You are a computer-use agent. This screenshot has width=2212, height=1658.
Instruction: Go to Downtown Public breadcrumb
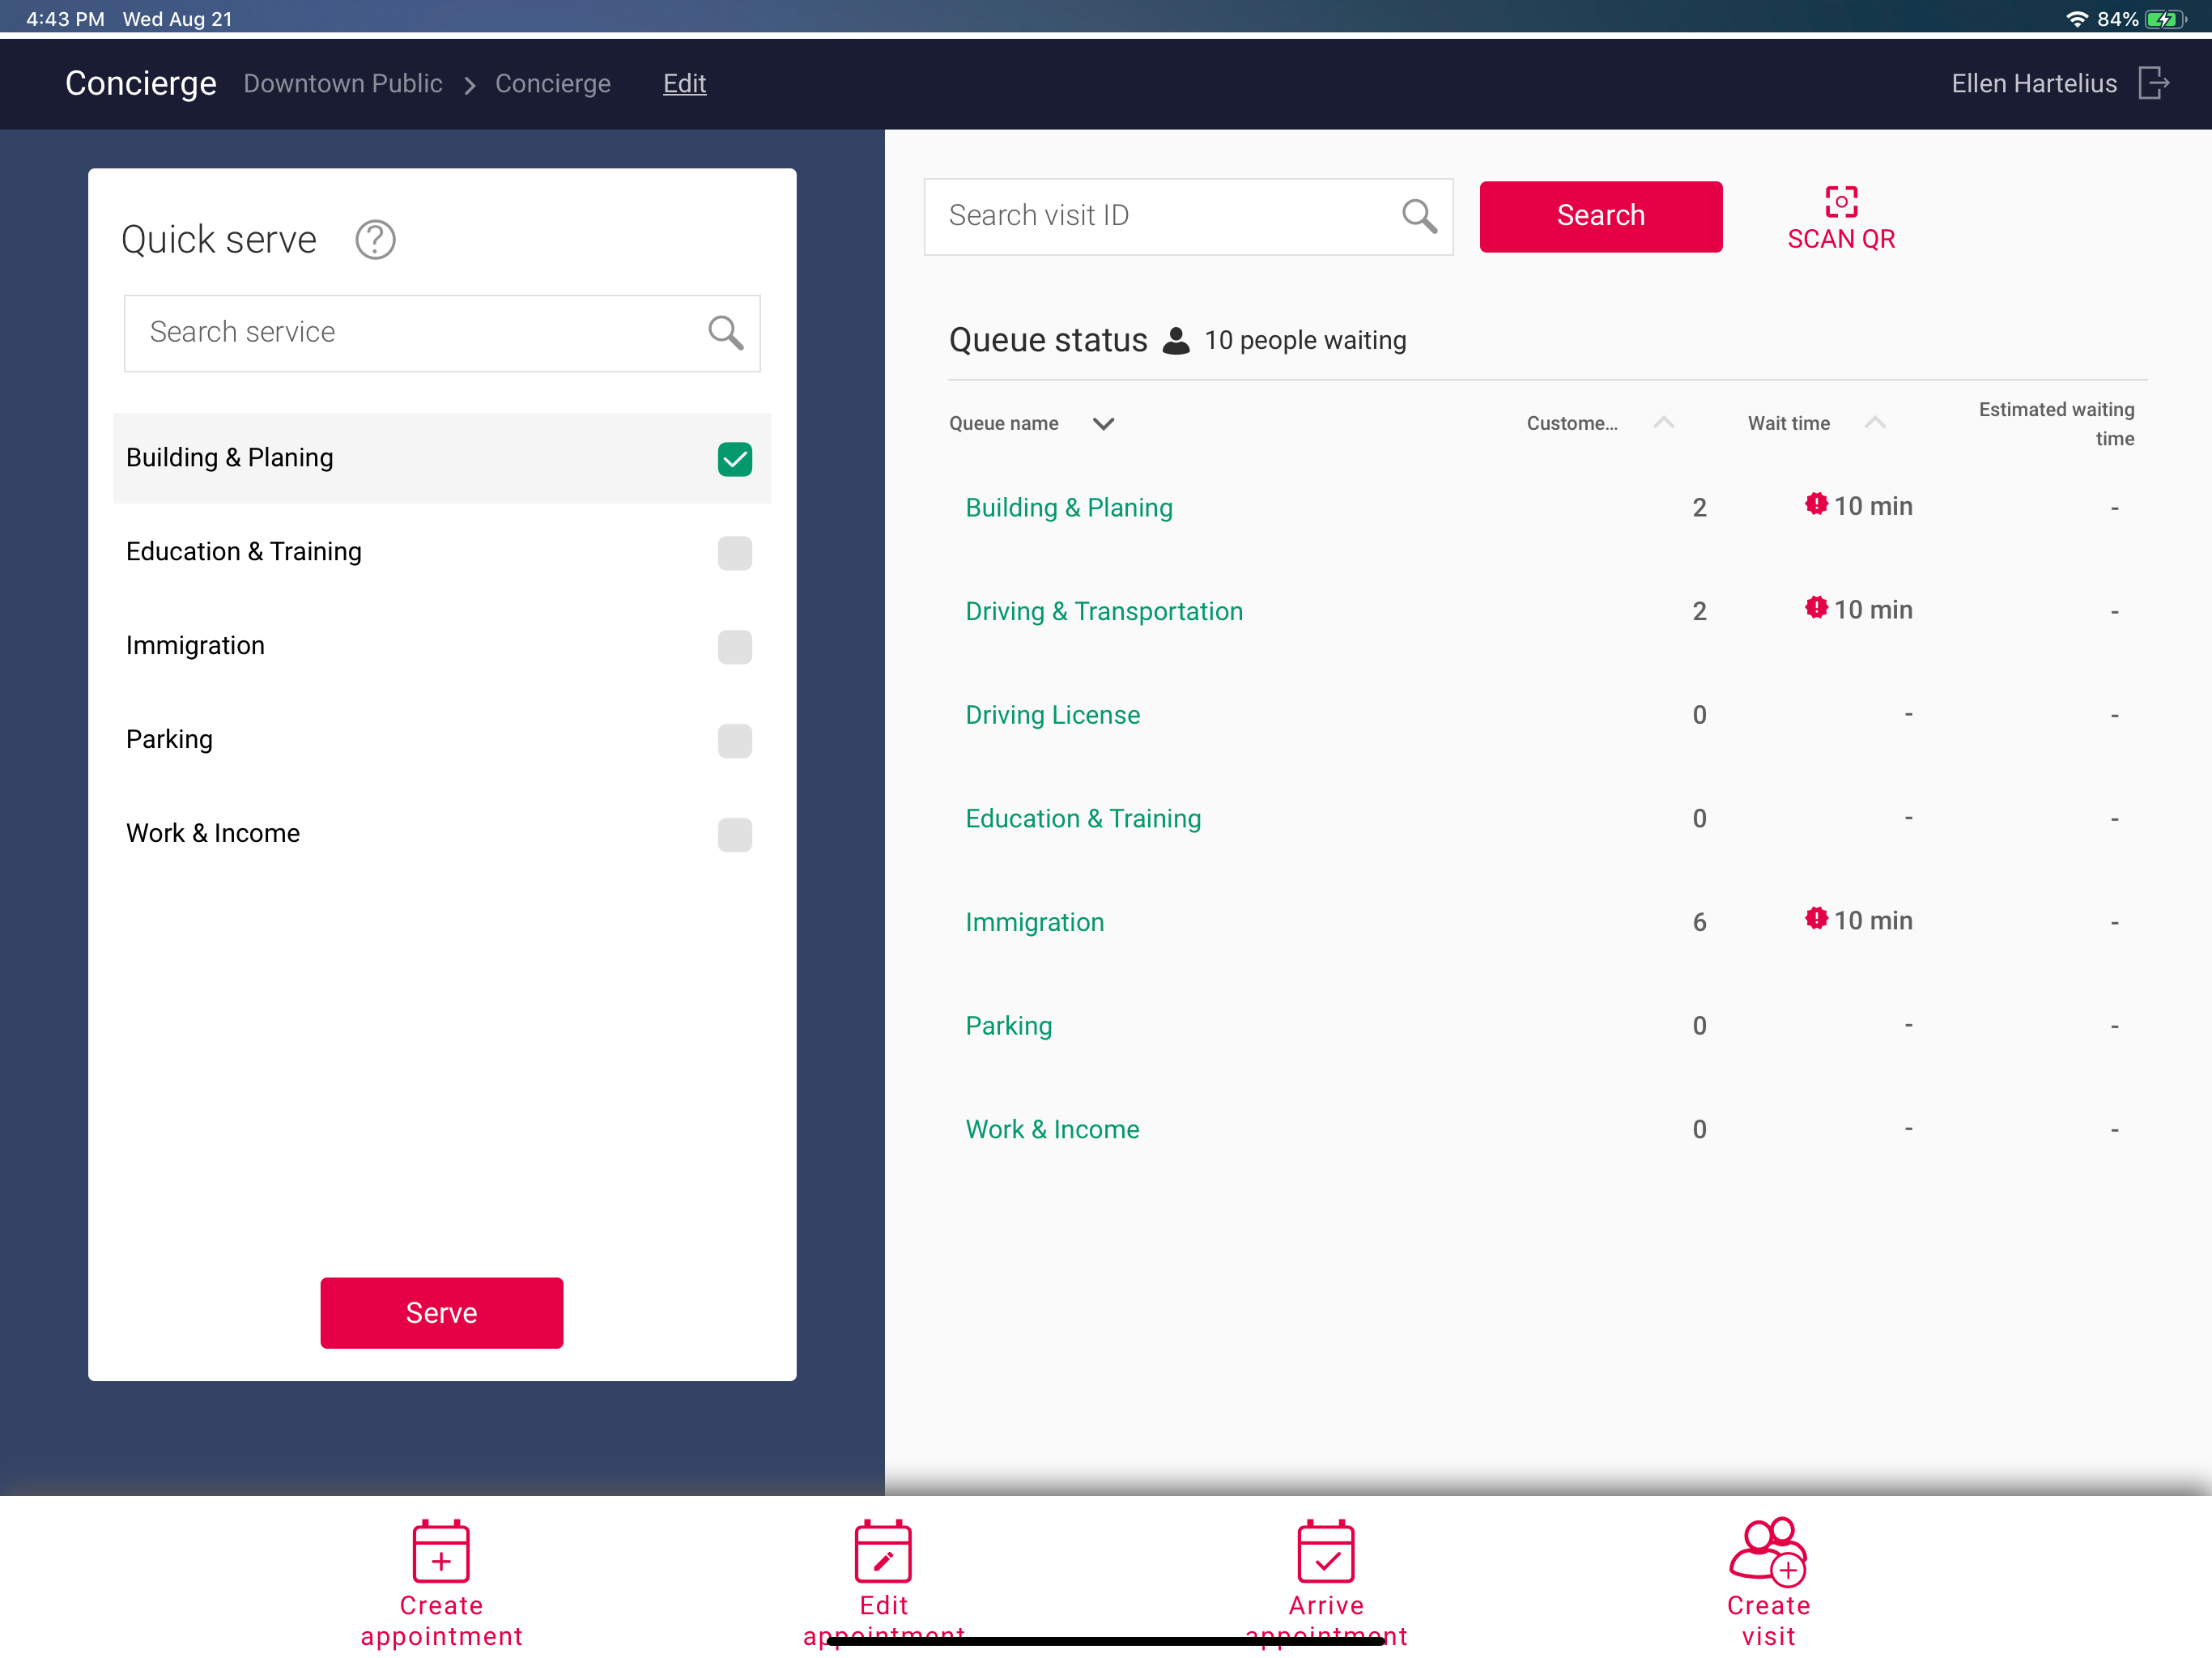[343, 83]
